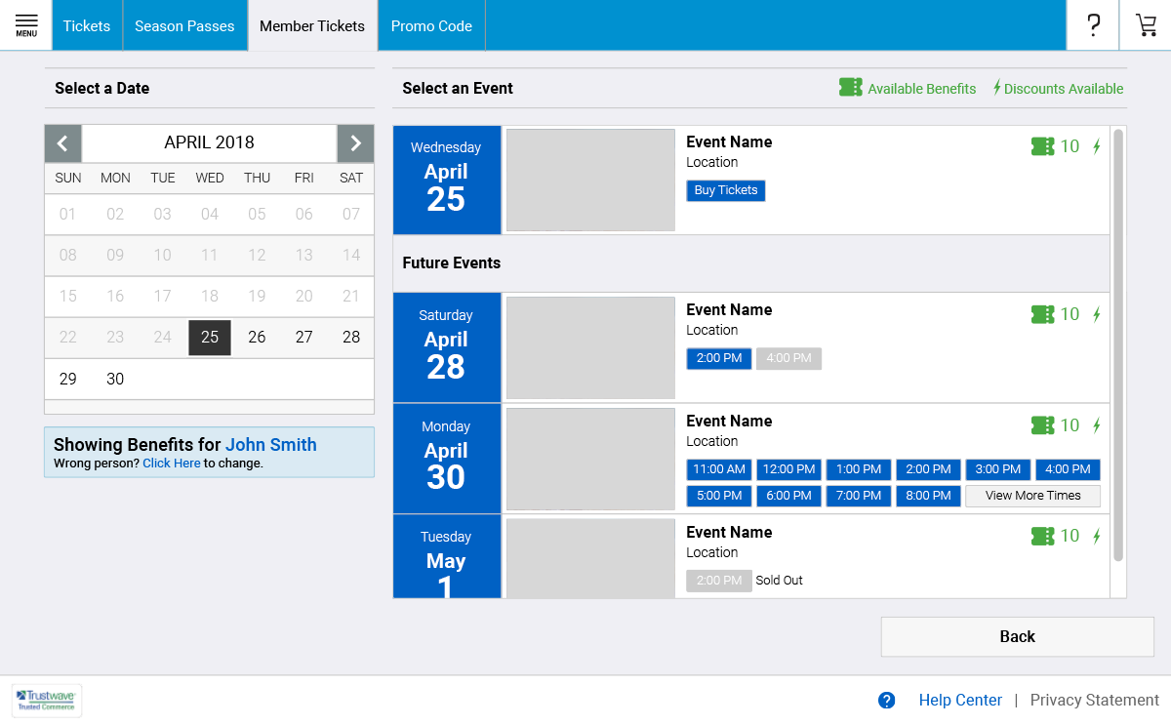Go to previous month in calendar
This screenshot has height=726, width=1171.
[62, 143]
